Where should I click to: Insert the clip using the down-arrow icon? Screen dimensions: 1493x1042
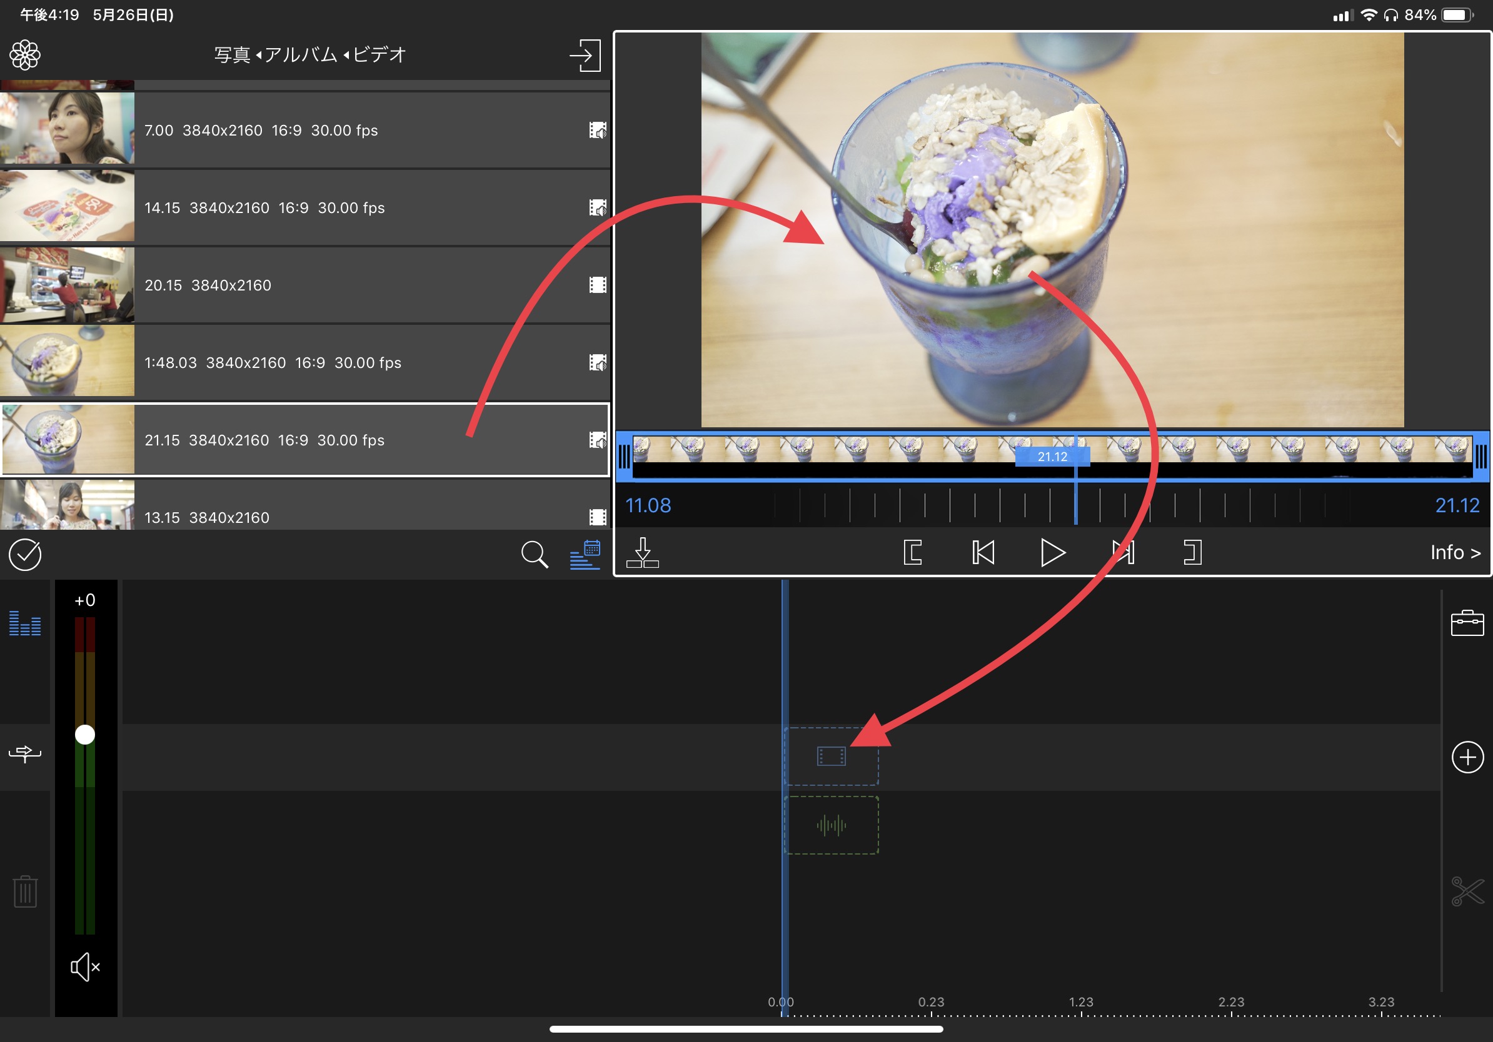tap(643, 552)
